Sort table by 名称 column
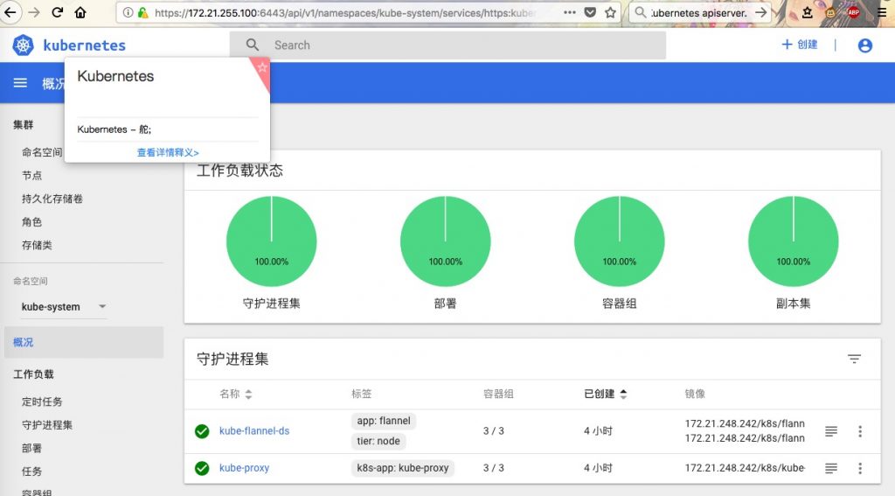The height and width of the screenshot is (496, 895). click(x=235, y=394)
